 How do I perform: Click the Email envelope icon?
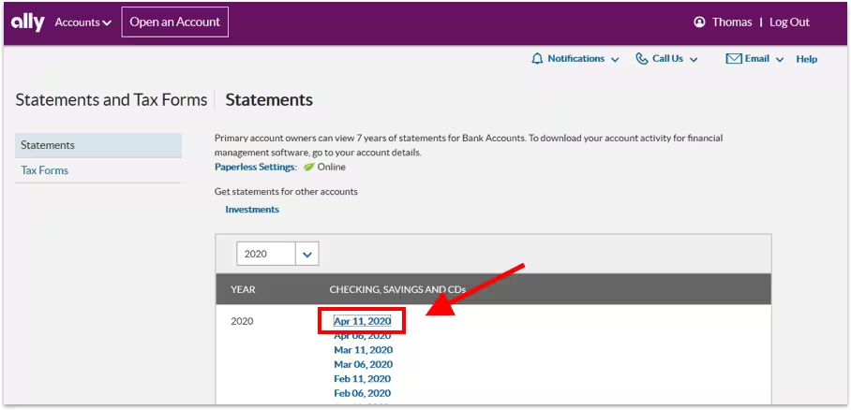(x=734, y=59)
